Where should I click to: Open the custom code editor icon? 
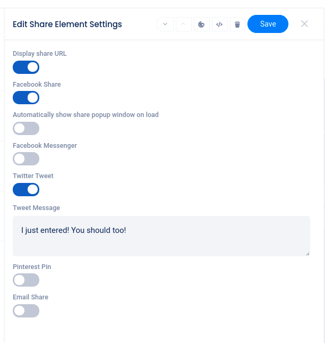[219, 24]
